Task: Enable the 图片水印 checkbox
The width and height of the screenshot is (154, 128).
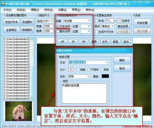Action: (x=58, y=31)
